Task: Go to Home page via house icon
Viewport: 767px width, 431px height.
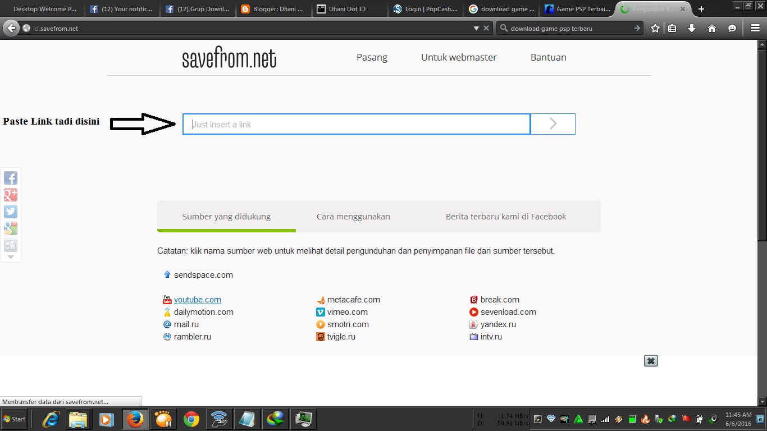Action: 712,28
